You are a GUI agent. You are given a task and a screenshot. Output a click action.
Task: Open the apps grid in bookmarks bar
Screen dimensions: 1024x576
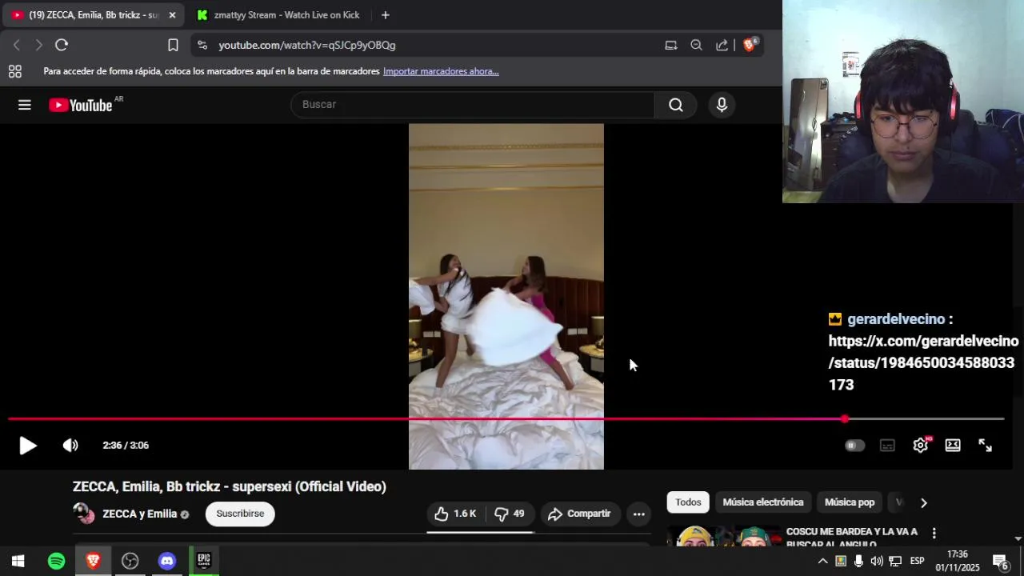pyautogui.click(x=14, y=71)
